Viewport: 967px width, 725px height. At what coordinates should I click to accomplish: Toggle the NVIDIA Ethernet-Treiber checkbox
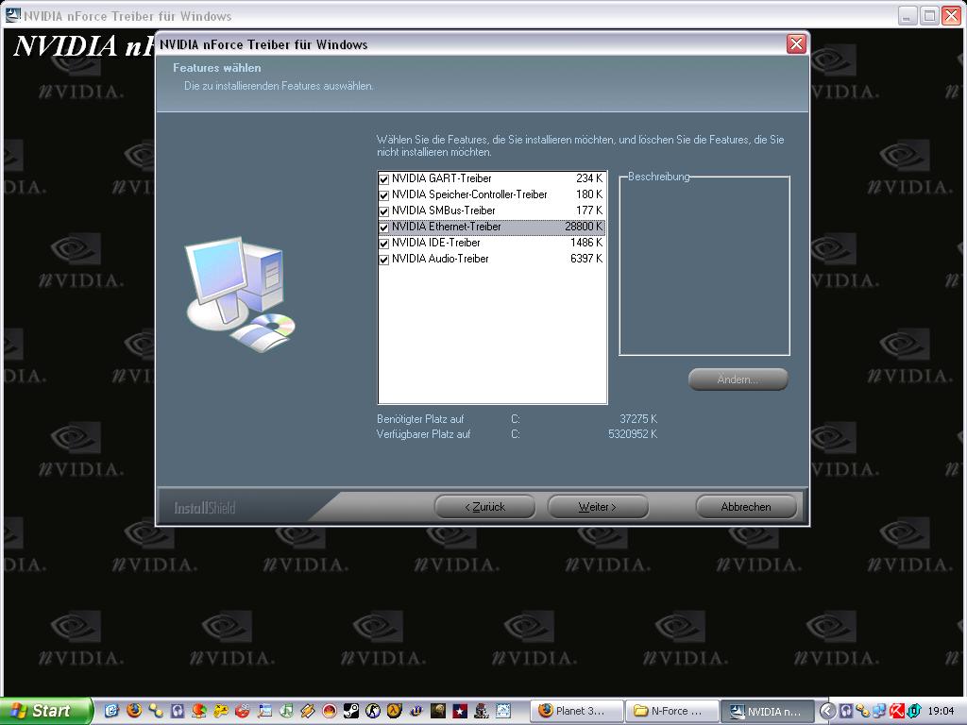tap(383, 228)
